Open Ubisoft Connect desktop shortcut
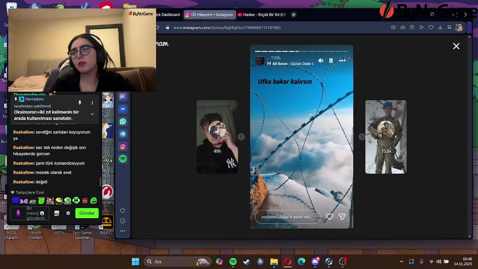The image size is (478, 269). (x=35, y=232)
